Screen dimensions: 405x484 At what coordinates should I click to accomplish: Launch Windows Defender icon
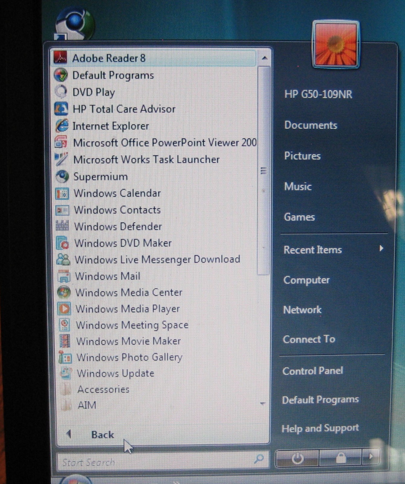pos(63,226)
